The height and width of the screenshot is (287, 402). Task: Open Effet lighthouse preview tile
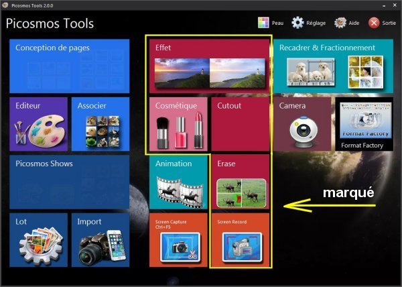(x=210, y=66)
